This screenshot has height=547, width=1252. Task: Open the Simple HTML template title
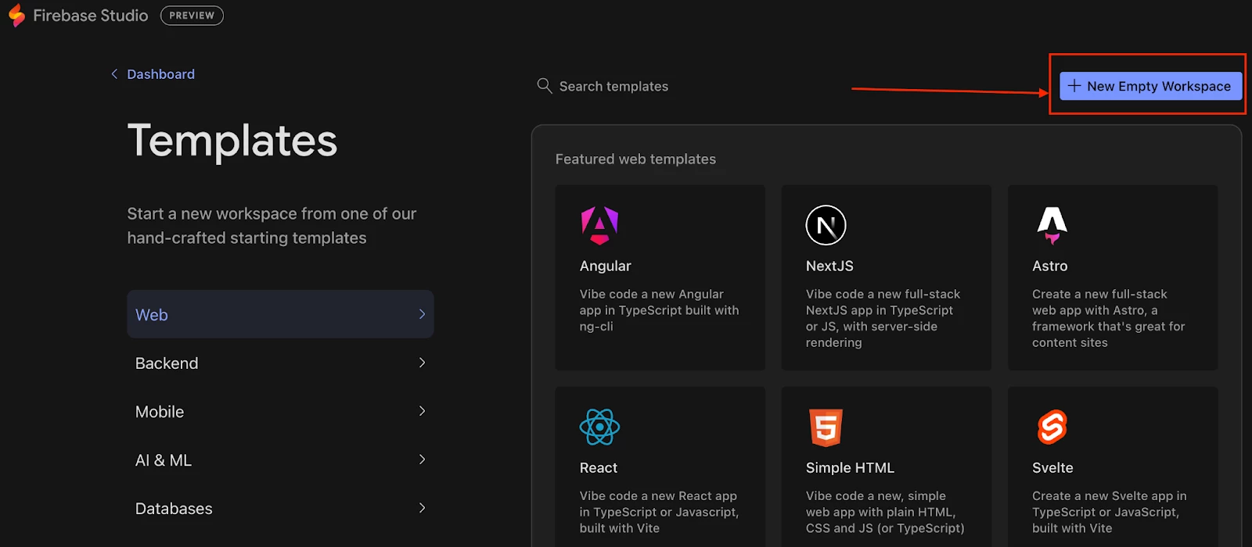850,467
